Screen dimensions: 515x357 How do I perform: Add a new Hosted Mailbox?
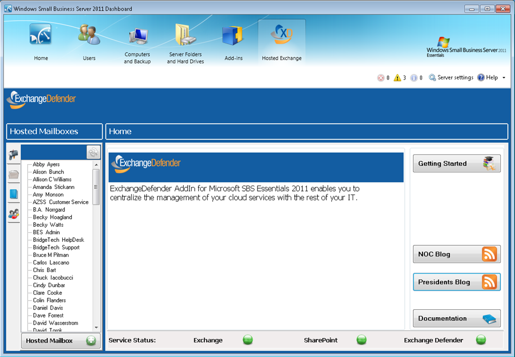click(x=60, y=340)
